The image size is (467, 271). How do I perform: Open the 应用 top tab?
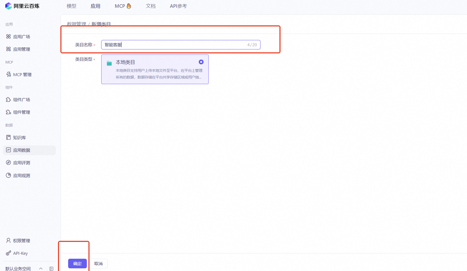(x=95, y=6)
